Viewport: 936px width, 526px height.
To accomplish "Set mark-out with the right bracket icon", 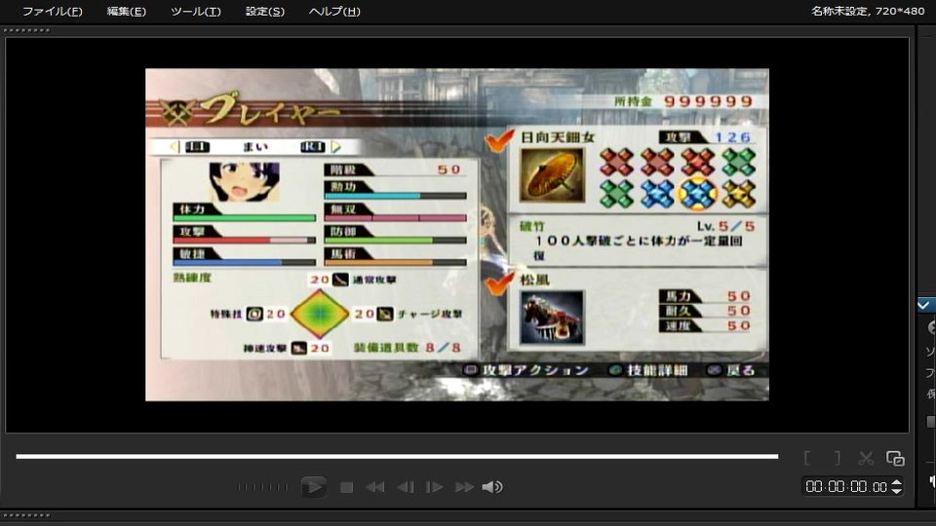I will point(838,458).
